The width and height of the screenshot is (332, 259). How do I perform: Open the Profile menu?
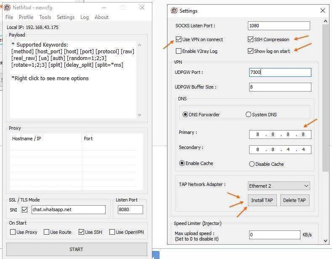tap(26, 17)
